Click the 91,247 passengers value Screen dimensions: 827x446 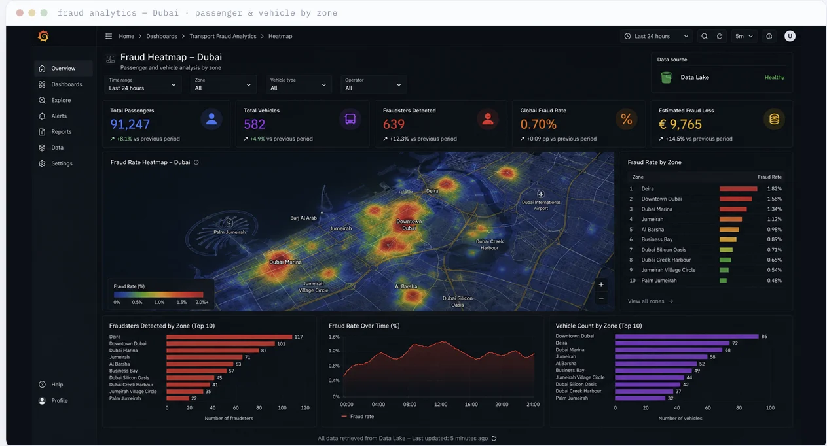point(130,124)
